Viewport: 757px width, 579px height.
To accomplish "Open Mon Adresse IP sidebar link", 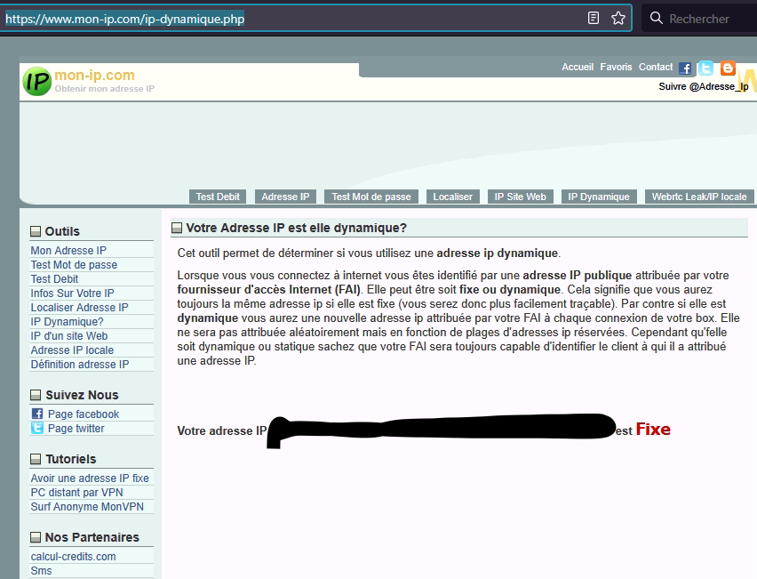I will click(x=68, y=251).
